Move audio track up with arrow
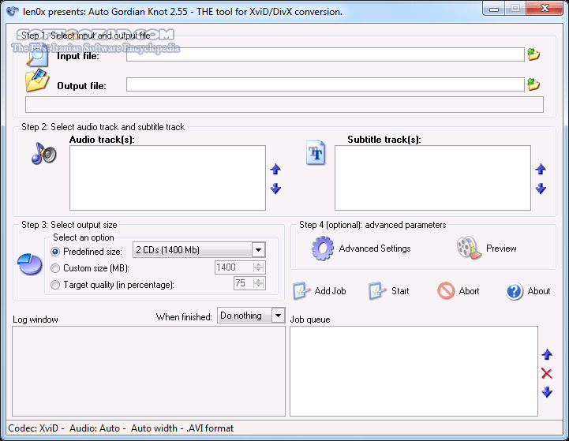 tap(275, 170)
